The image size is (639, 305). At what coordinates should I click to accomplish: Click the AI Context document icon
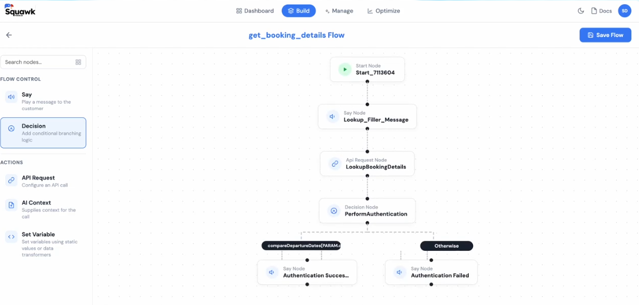11,205
